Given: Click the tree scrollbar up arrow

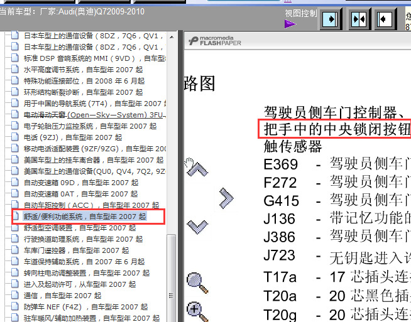Looking at the screenshot, I should pyautogui.click(x=172, y=36).
